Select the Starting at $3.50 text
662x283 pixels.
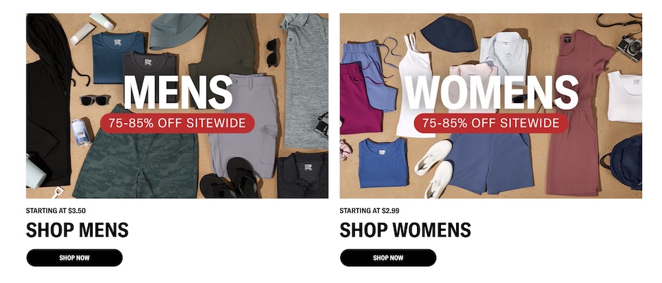pos(56,210)
